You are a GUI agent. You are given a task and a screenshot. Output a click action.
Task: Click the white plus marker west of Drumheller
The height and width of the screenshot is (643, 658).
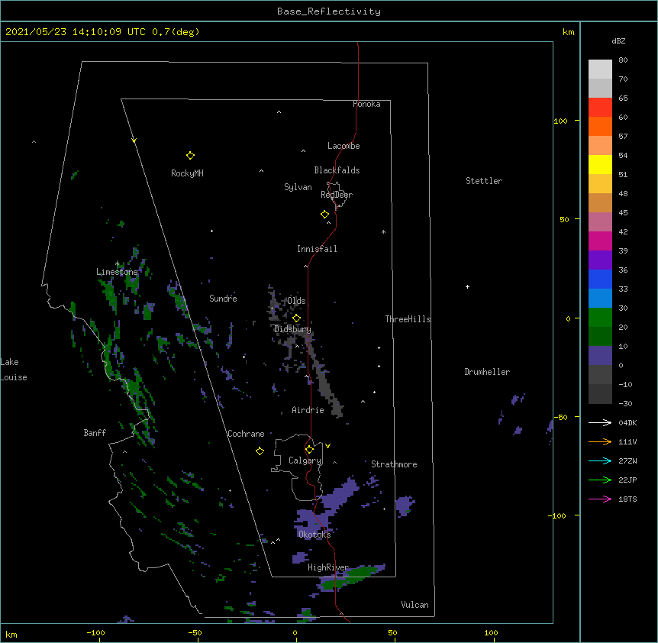(467, 286)
